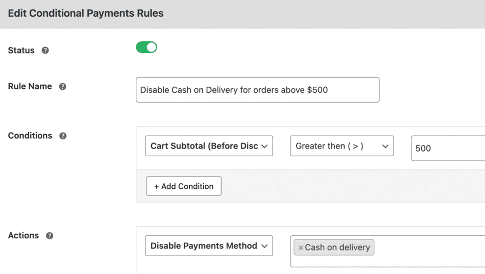Viewport: 485px width, 274px height.
Task: Click the Conditions label
Action: pos(30,135)
